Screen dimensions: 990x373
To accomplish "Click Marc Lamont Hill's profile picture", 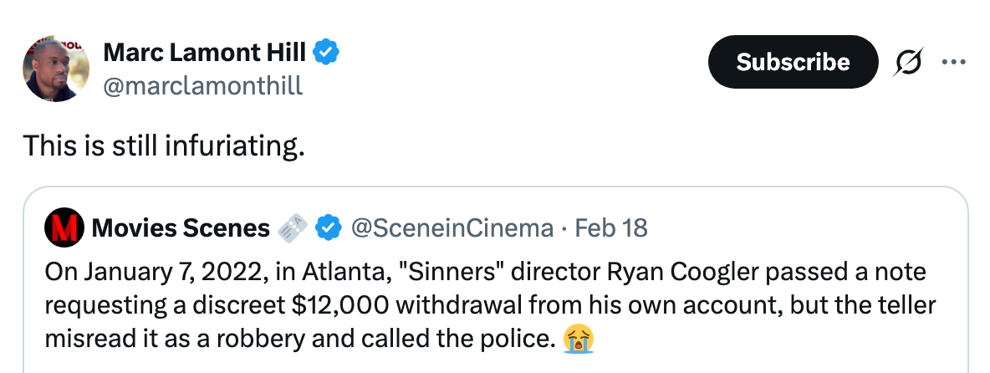I will pos(56,69).
